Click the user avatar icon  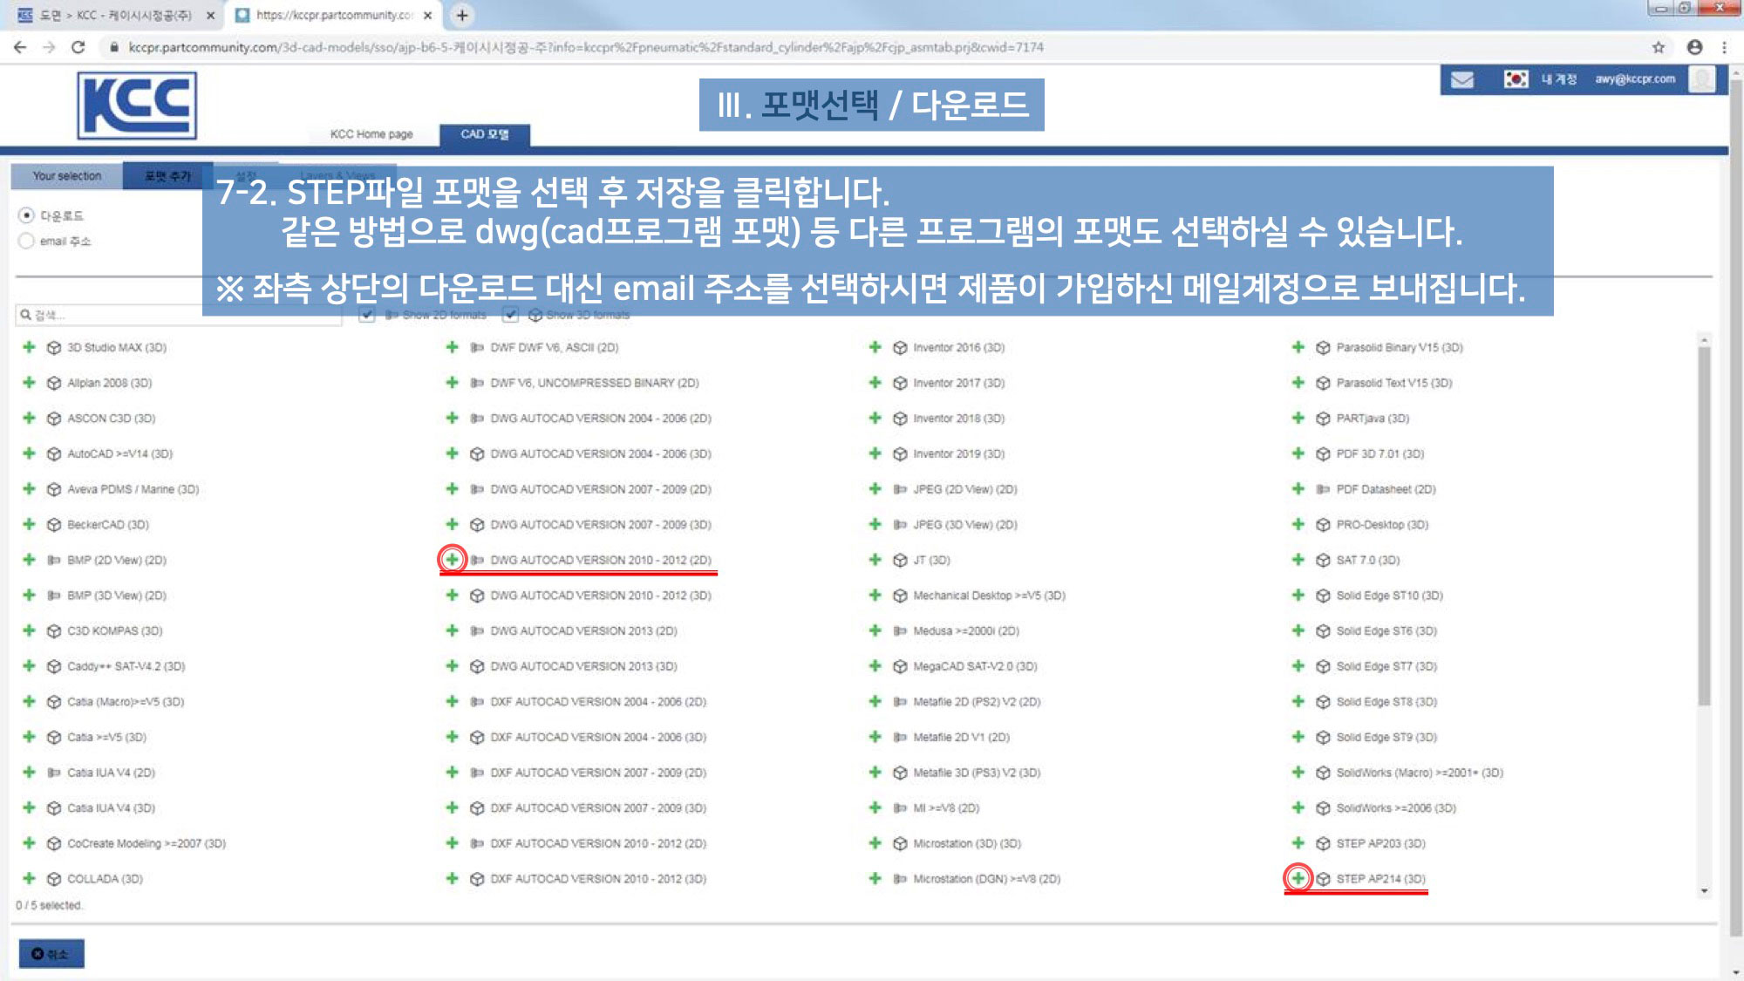coord(1701,79)
